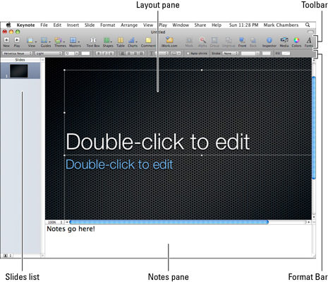Insert a Table using toolbar icon
Viewport: 328px width, 282px height.
click(121, 40)
